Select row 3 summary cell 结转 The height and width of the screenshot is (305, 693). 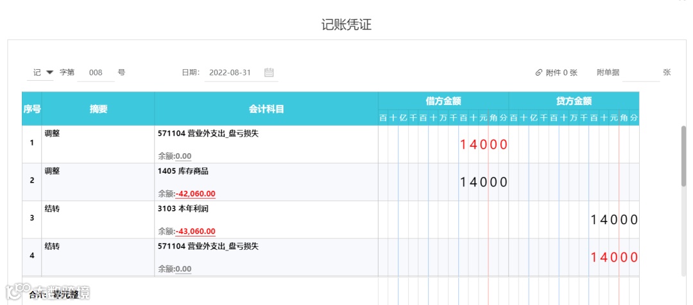coord(98,219)
